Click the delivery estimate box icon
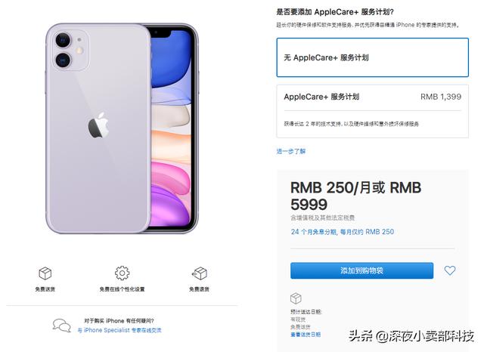This screenshot has height=352, width=484. (296, 298)
